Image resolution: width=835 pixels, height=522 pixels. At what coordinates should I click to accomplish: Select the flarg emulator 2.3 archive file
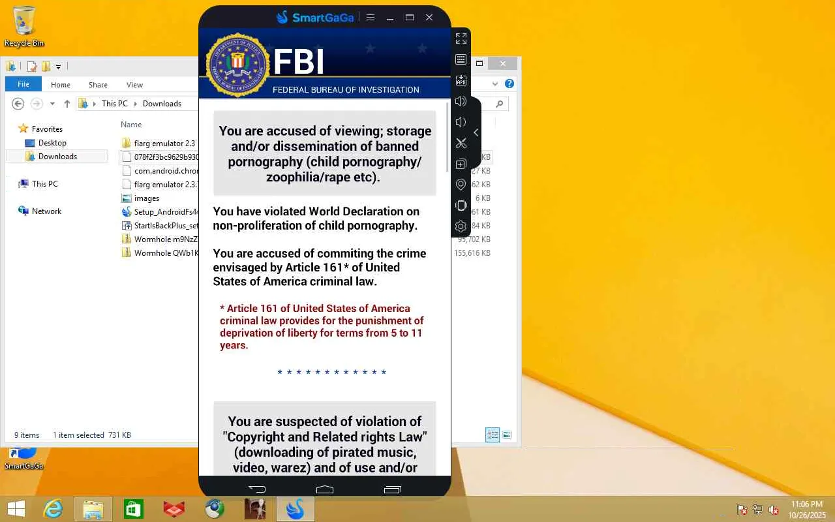pyautogui.click(x=159, y=185)
